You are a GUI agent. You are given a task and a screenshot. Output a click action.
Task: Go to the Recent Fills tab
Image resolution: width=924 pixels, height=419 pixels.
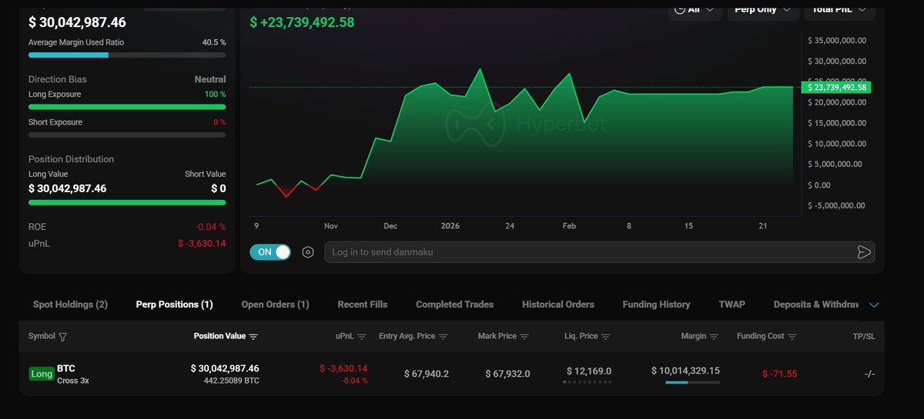tap(363, 304)
